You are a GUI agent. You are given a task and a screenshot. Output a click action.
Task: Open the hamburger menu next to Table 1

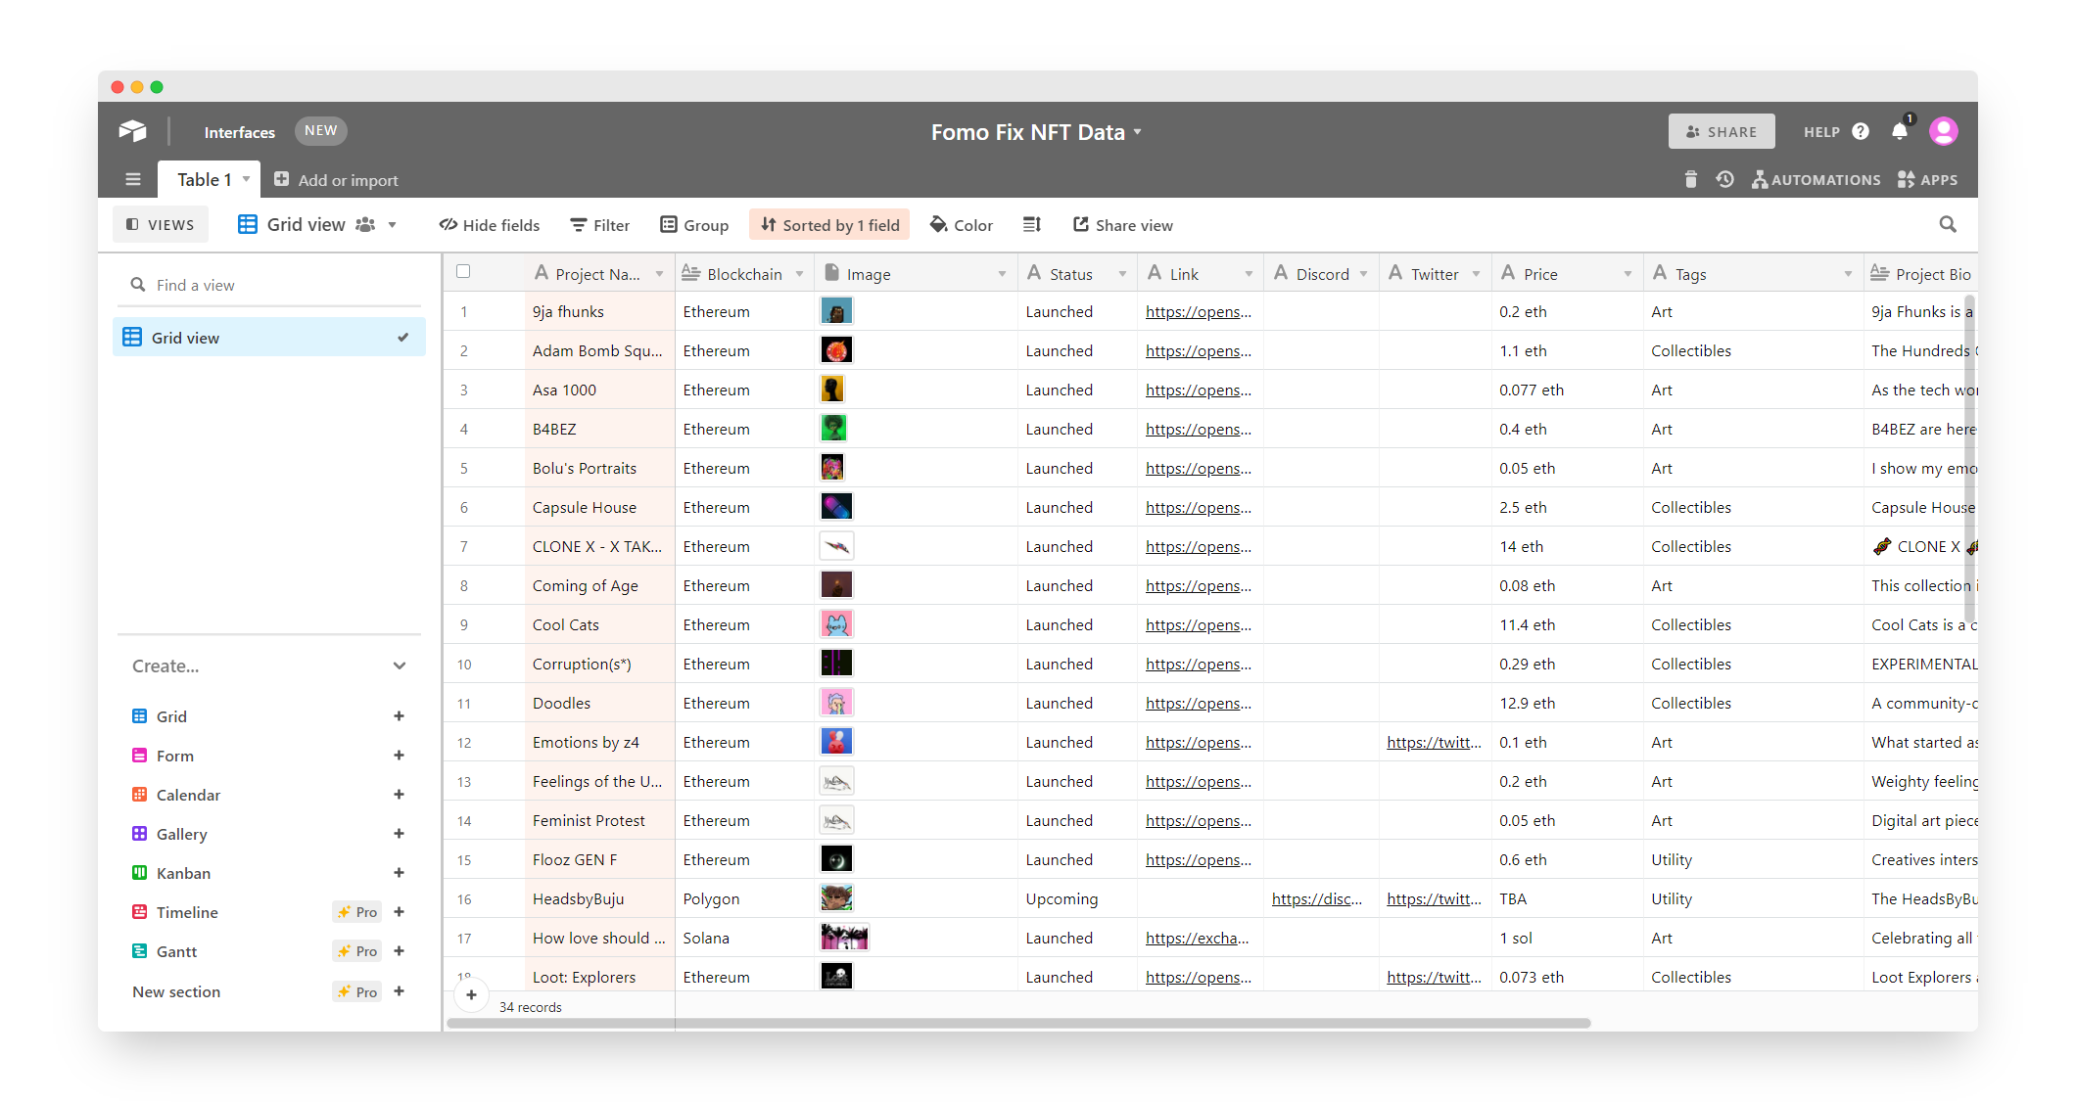[132, 179]
